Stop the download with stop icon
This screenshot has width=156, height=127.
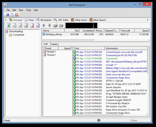20,26
